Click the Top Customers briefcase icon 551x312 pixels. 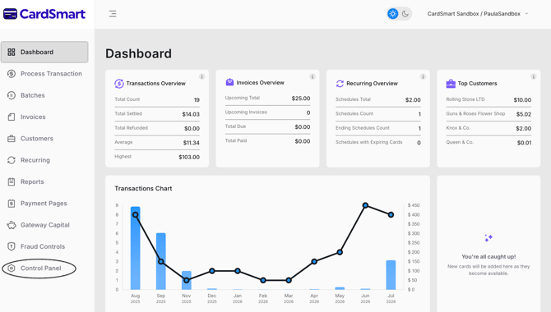pyautogui.click(x=451, y=84)
